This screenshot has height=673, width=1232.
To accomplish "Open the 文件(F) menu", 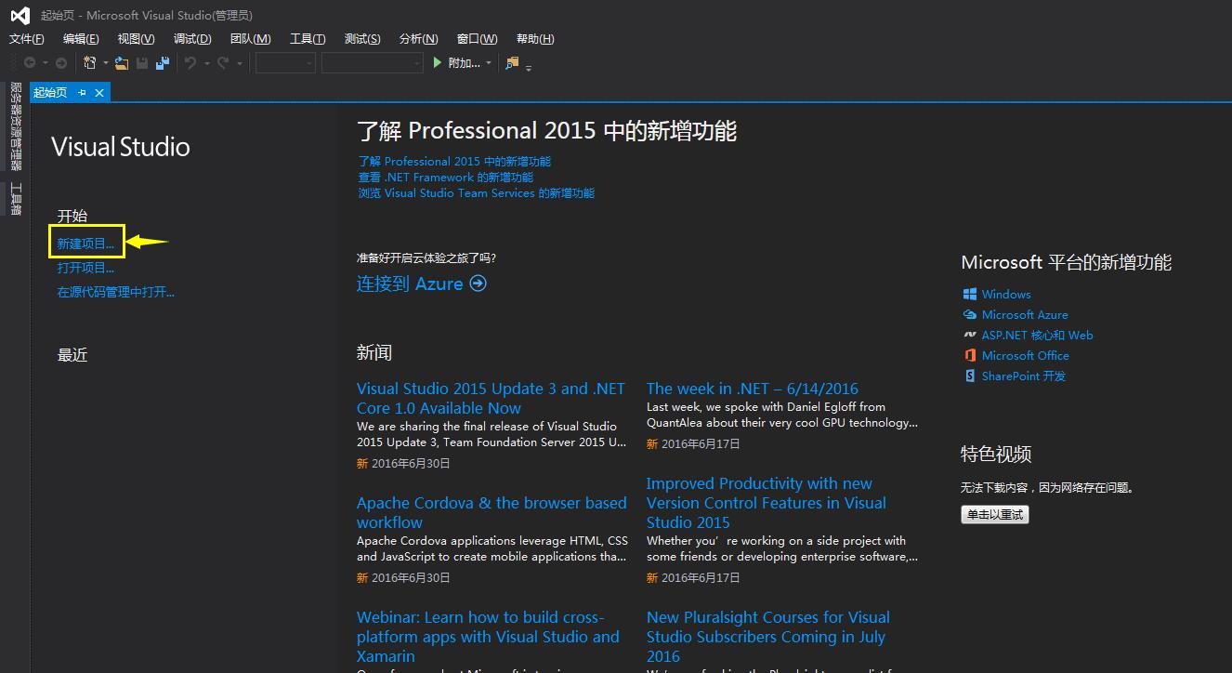I will (x=27, y=39).
